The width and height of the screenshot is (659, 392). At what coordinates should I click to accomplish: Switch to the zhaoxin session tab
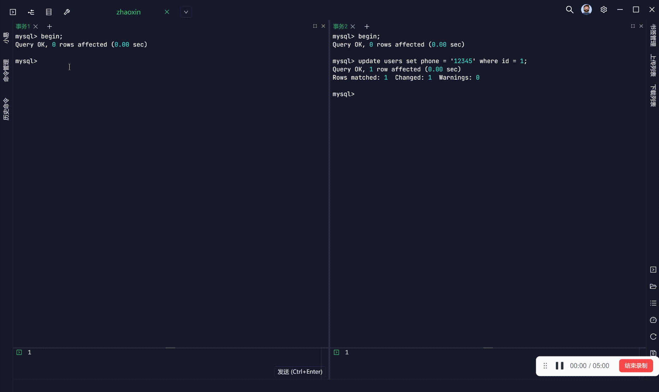(x=129, y=12)
